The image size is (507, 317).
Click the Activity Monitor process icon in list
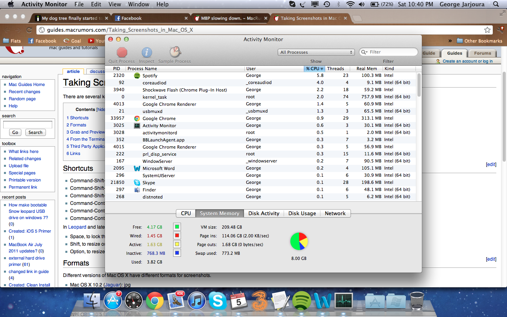click(x=137, y=125)
